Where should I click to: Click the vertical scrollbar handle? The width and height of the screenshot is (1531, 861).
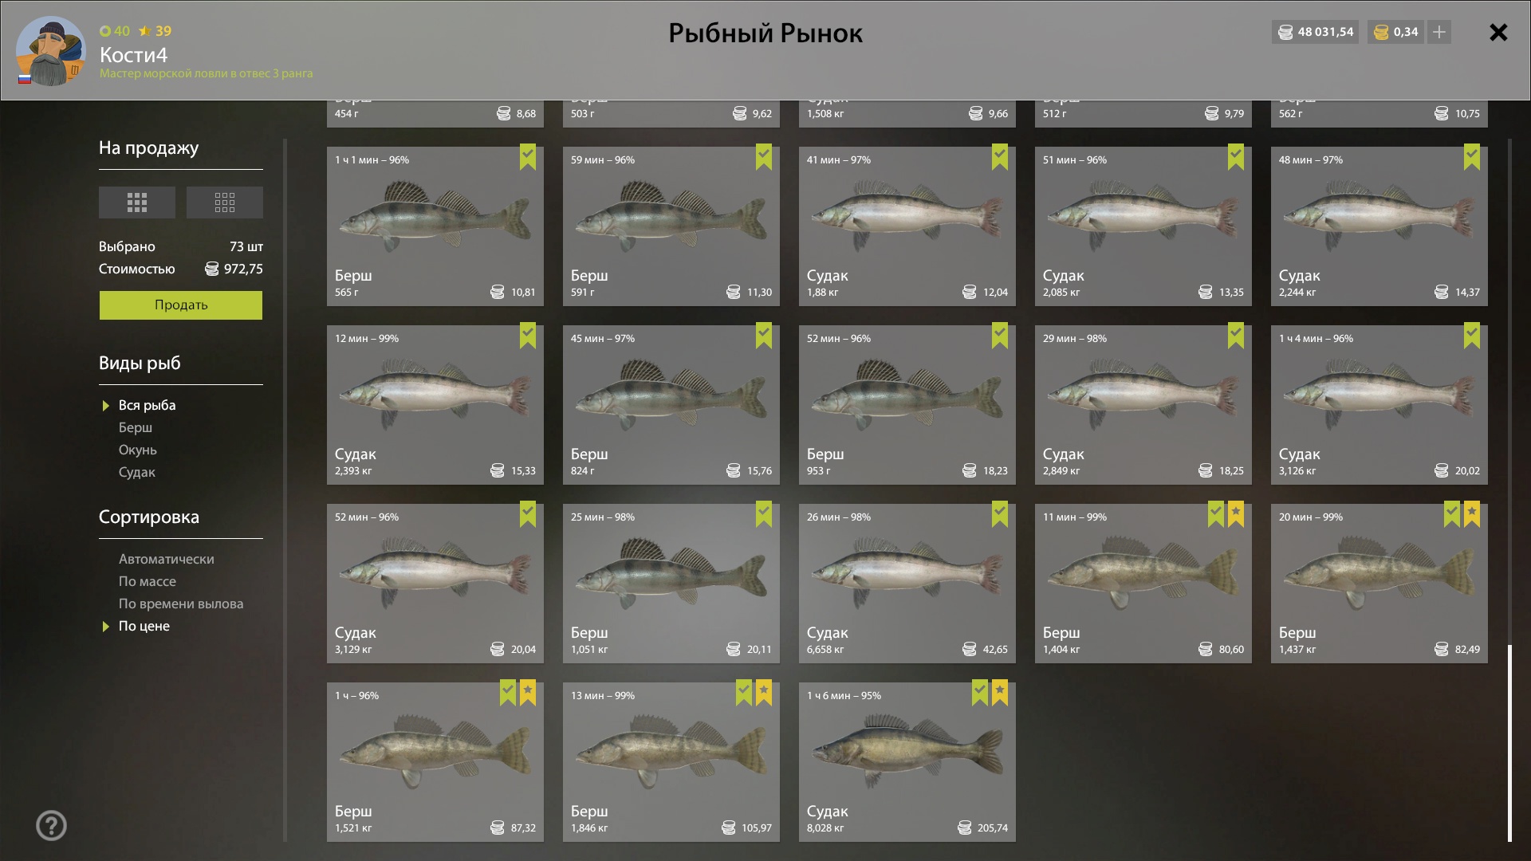[1509, 743]
